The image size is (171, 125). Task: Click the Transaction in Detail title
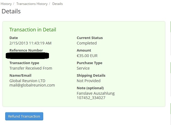[33, 29]
